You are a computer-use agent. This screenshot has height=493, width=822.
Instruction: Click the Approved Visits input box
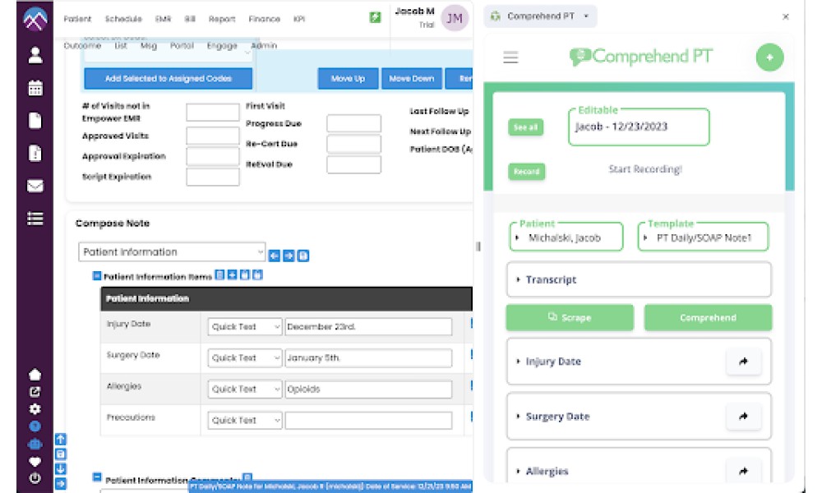[212, 136]
